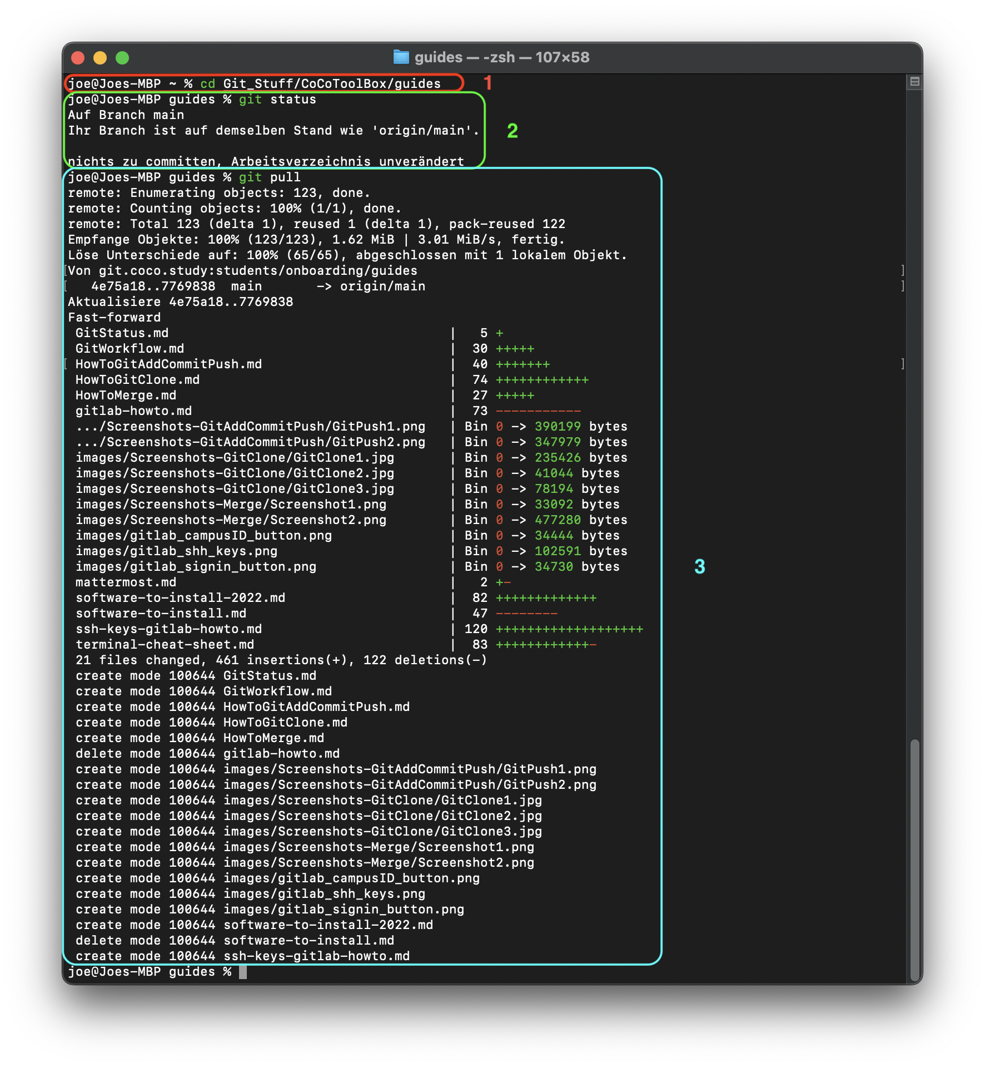This screenshot has height=1067, width=985.
Task: Click the 'git status' command line
Action: [192, 99]
